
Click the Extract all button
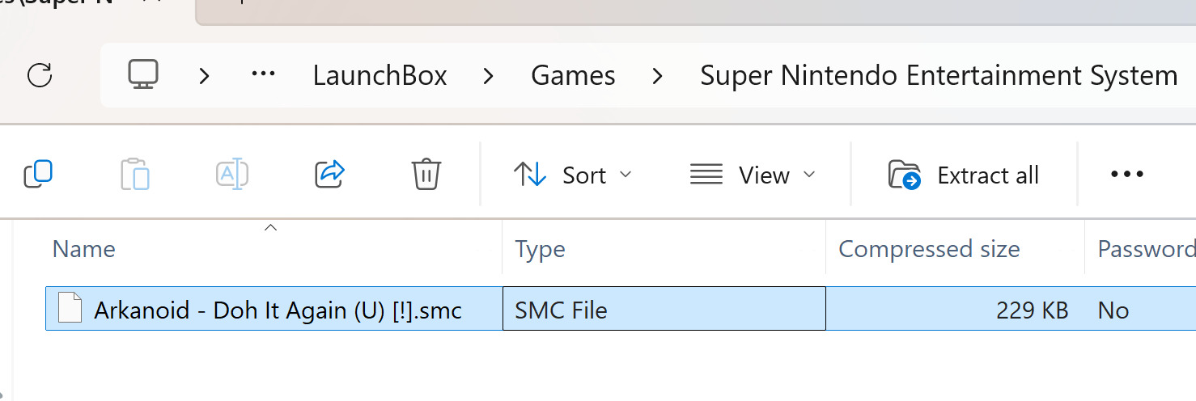point(964,175)
